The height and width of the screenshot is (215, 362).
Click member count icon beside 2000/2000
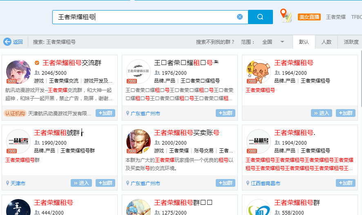click(157, 143)
